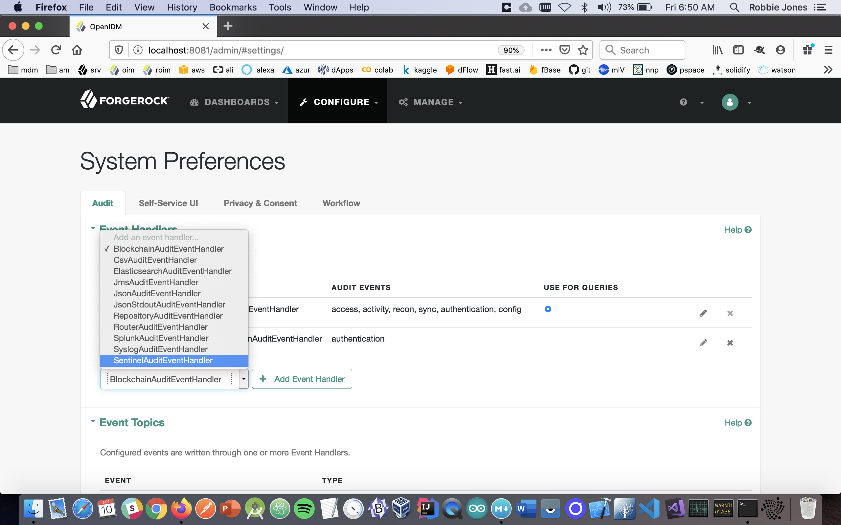Open the Privacy & Consent tab

pos(260,203)
